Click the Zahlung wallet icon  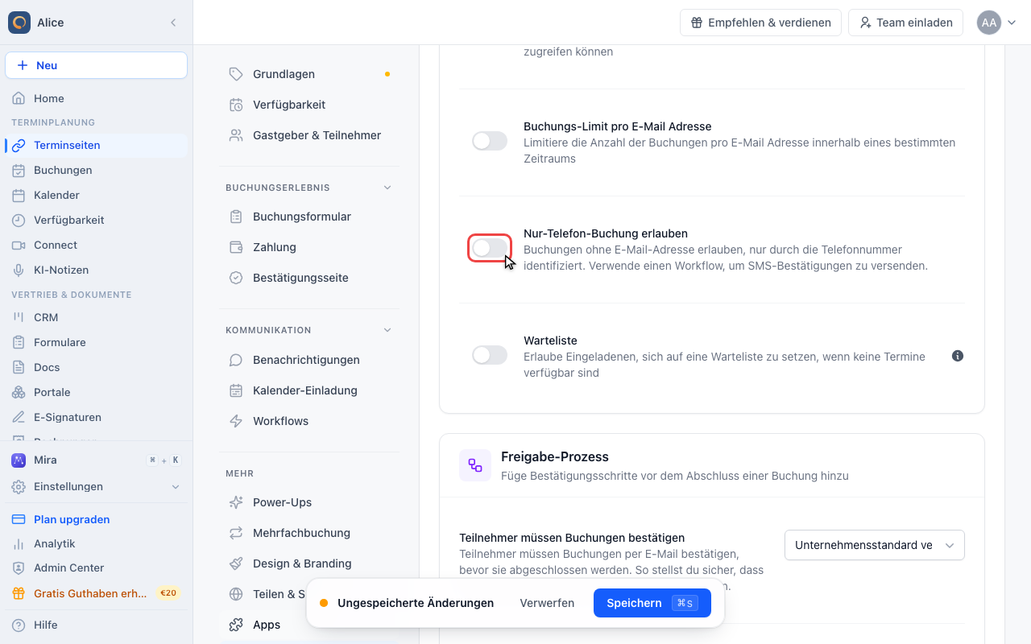click(236, 247)
